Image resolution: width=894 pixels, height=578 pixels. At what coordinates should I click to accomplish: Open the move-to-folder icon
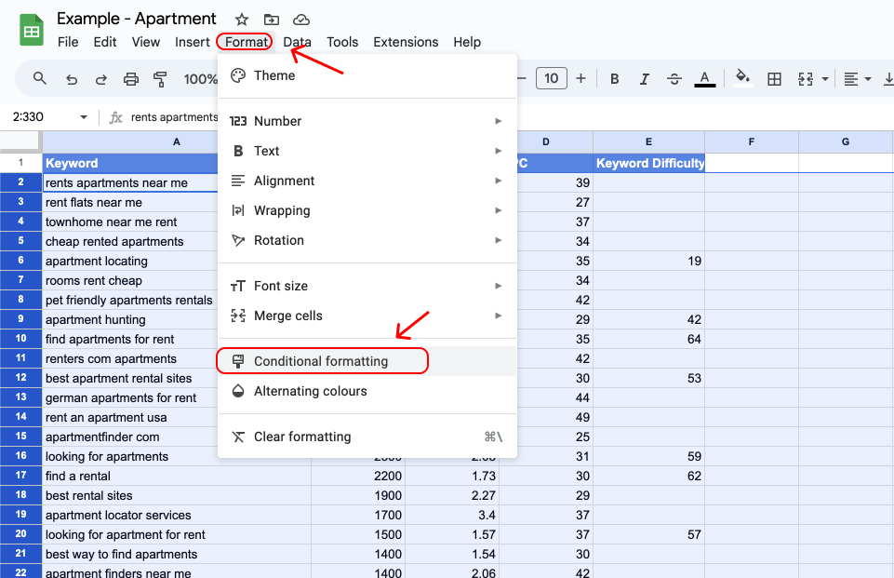269,19
